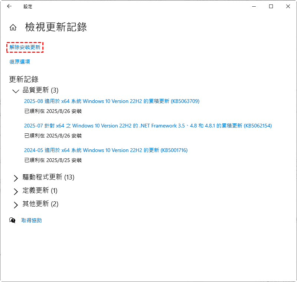Expand 其他更新 using its chevron arrow
Image resolution: width=297 pixels, height=282 pixels.
(x=16, y=205)
